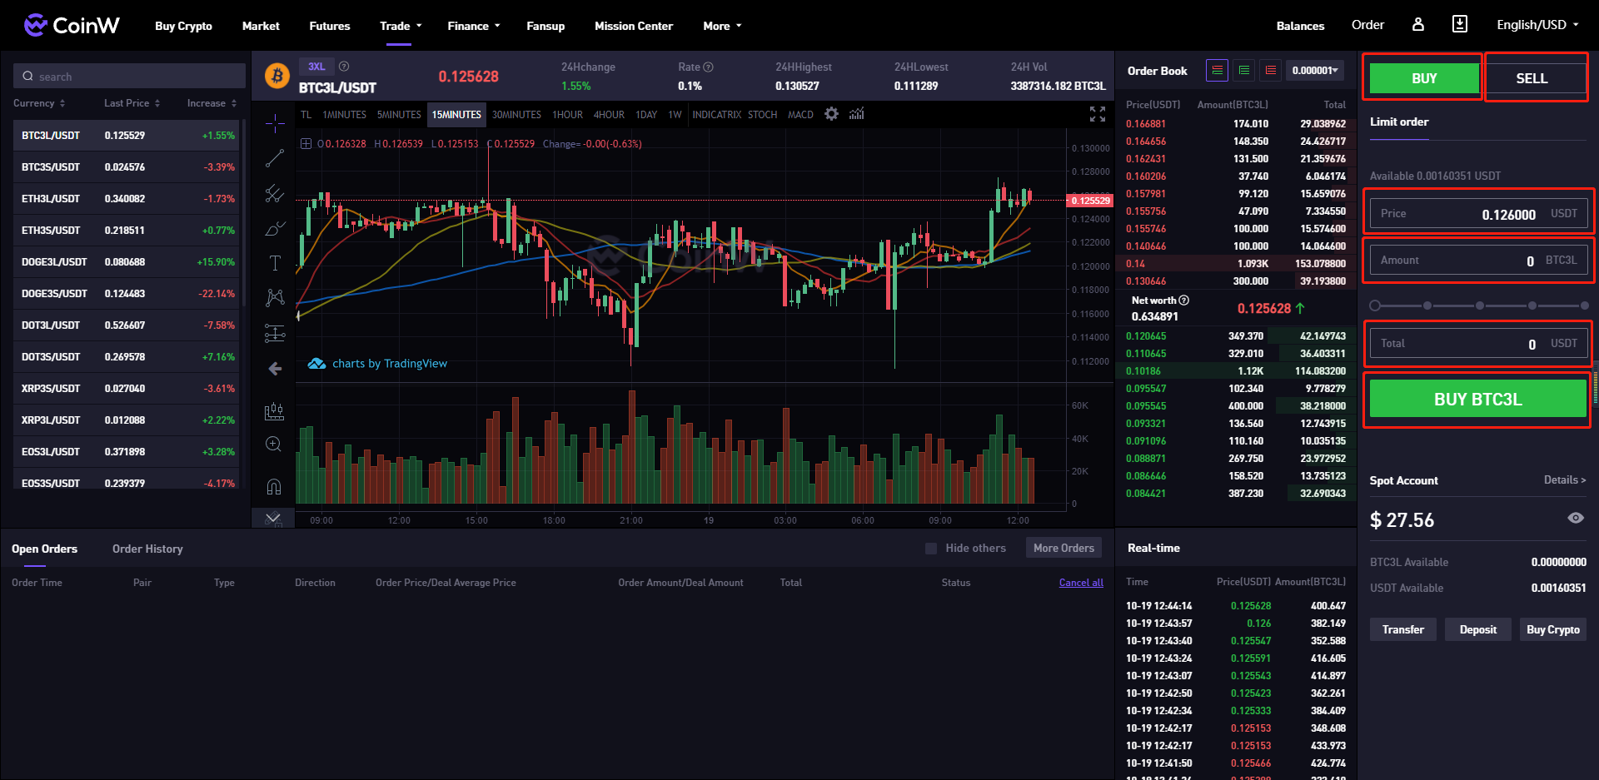Select the trend line drawing tool
1599x780 pixels.
tap(275, 158)
